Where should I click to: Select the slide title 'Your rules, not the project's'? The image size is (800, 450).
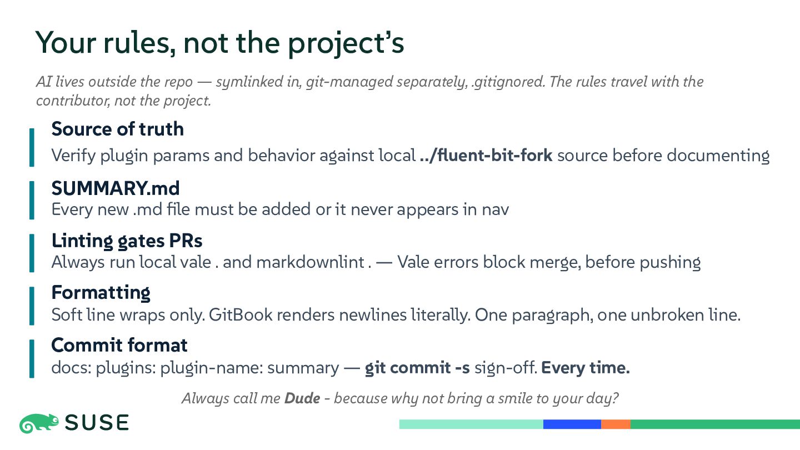tap(219, 43)
